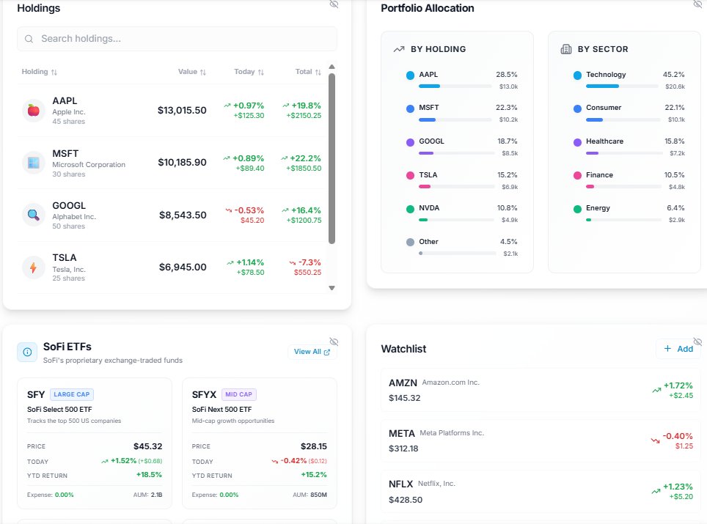Click TSLA total trend-down arrow icon
The width and height of the screenshot is (707, 524).
click(x=293, y=262)
